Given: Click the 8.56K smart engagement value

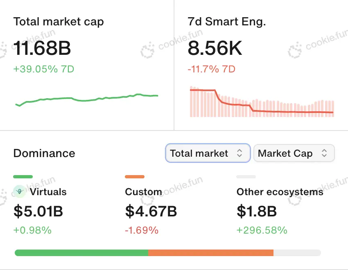Looking at the screenshot, I should pos(215,49).
